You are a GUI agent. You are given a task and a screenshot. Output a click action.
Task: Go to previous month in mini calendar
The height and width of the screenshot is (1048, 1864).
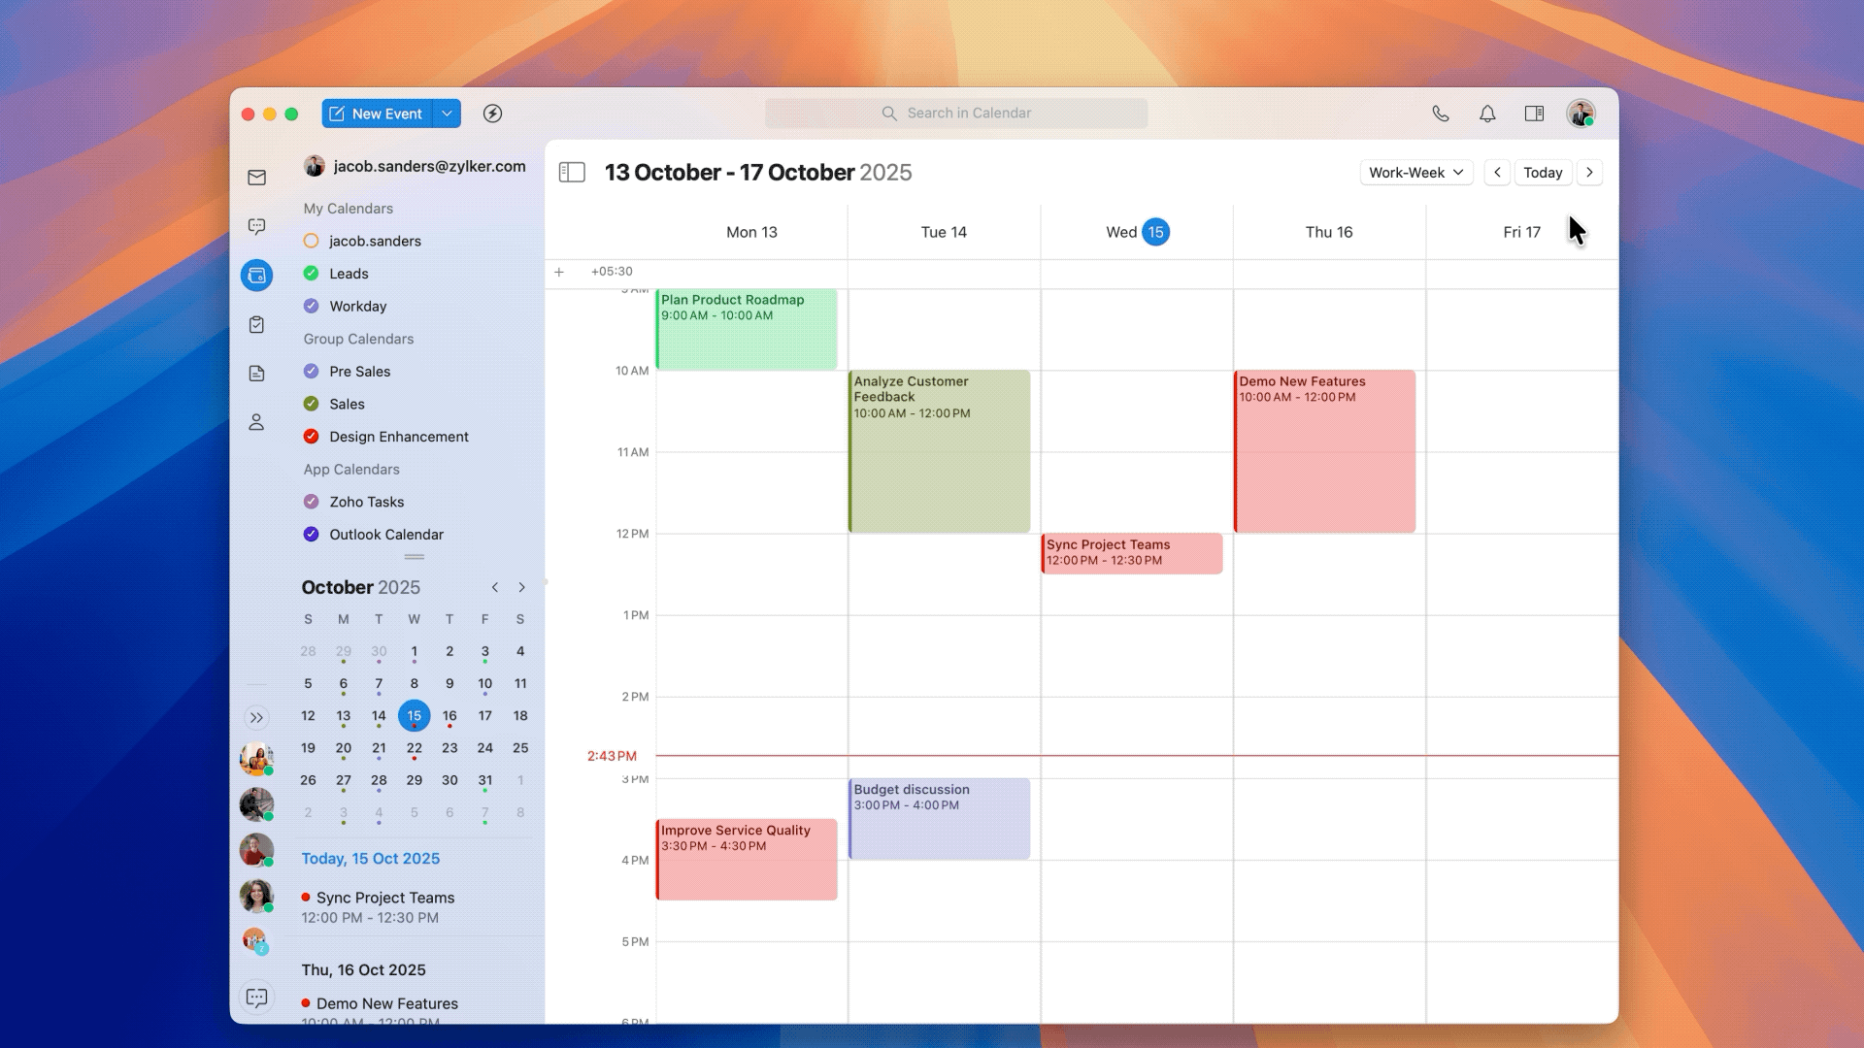[495, 587]
